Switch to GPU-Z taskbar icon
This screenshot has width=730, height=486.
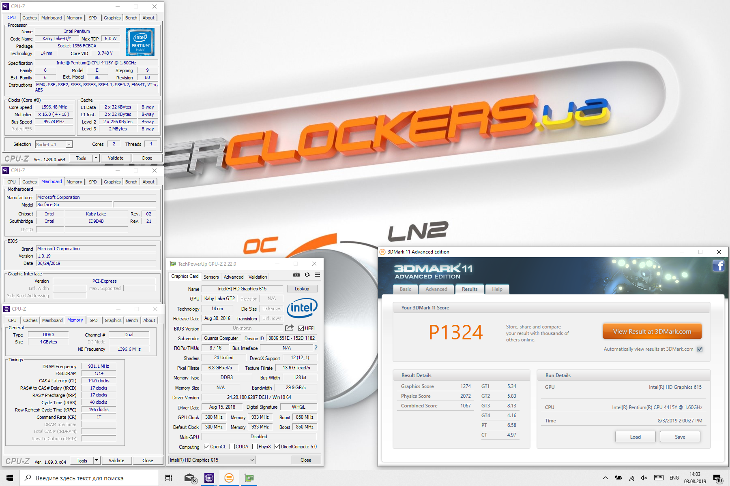249,478
